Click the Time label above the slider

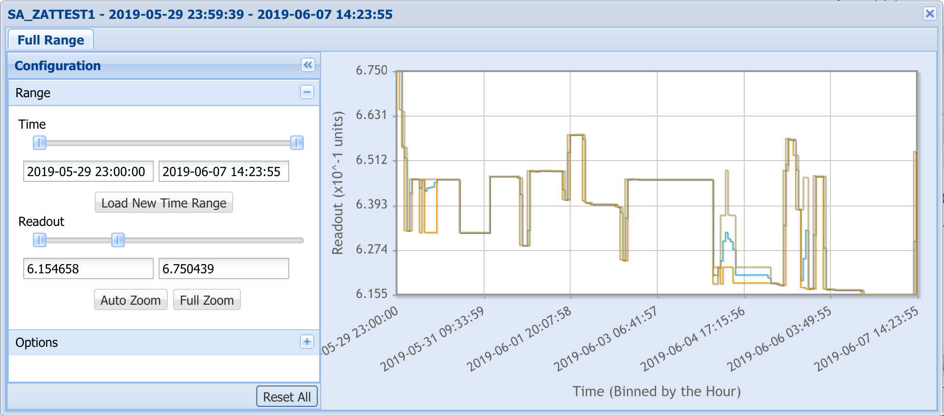point(32,124)
